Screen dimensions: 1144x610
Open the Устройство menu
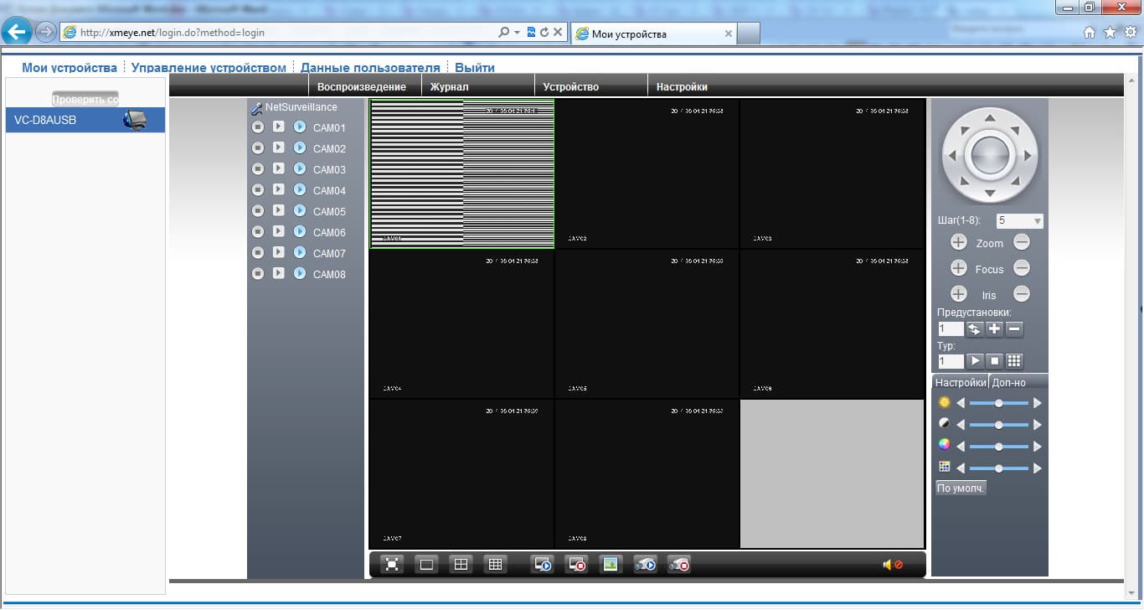tap(571, 86)
